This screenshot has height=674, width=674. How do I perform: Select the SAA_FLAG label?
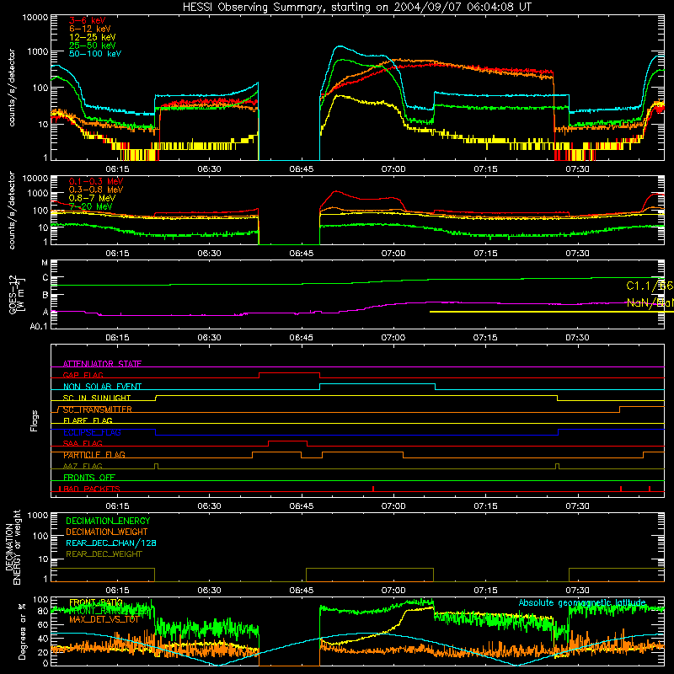[x=83, y=443]
